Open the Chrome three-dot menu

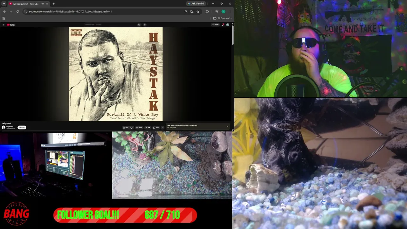click(230, 11)
